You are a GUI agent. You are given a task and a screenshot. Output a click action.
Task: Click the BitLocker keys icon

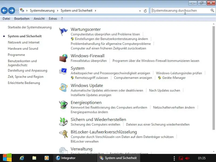point(63,134)
